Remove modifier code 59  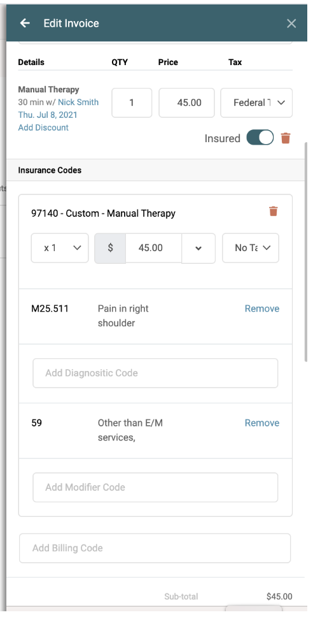[x=262, y=423]
